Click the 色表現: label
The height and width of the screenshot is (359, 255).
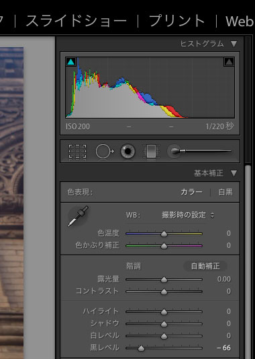click(x=80, y=192)
